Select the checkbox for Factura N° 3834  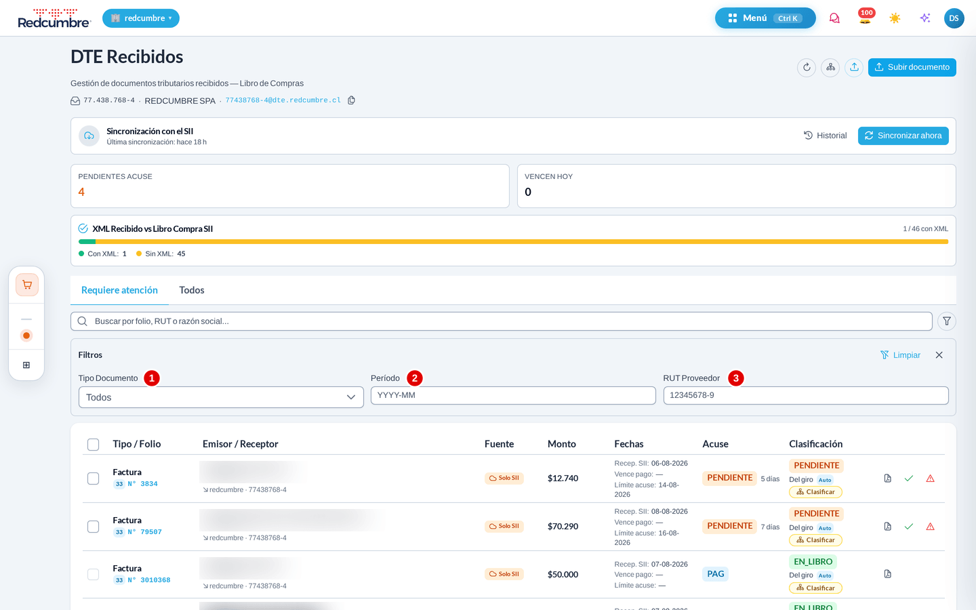(x=94, y=479)
